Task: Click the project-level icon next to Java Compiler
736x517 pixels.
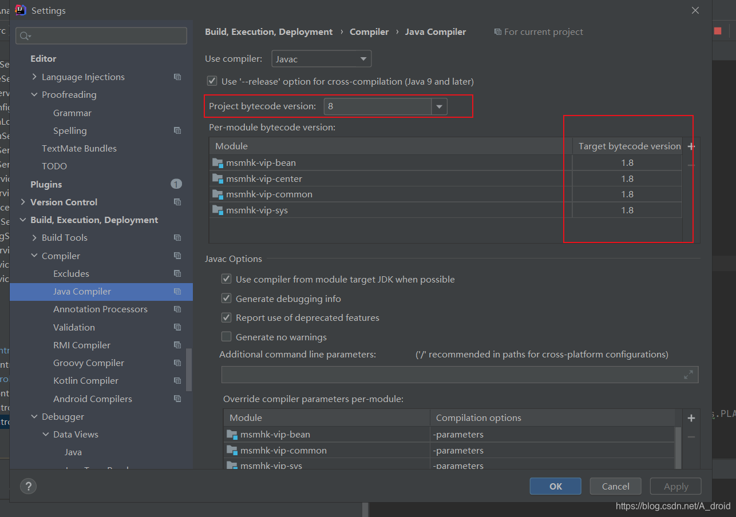Action: point(177,292)
